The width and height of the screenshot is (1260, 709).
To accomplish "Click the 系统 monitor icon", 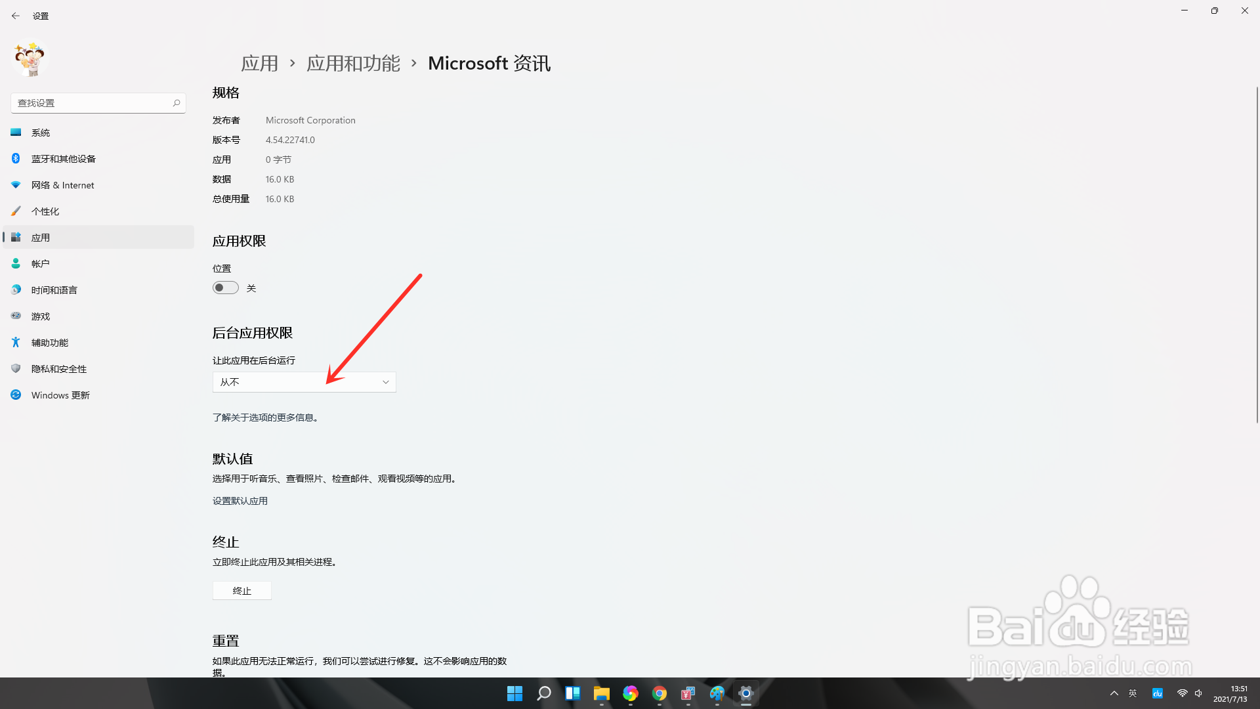I will 16,132.
